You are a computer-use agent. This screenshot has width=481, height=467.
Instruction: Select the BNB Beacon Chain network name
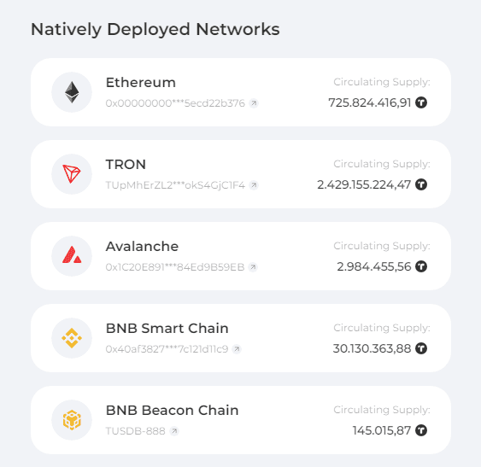pyautogui.click(x=172, y=411)
